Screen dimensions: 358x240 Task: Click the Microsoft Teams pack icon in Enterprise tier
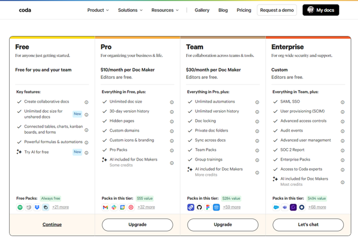285,207
